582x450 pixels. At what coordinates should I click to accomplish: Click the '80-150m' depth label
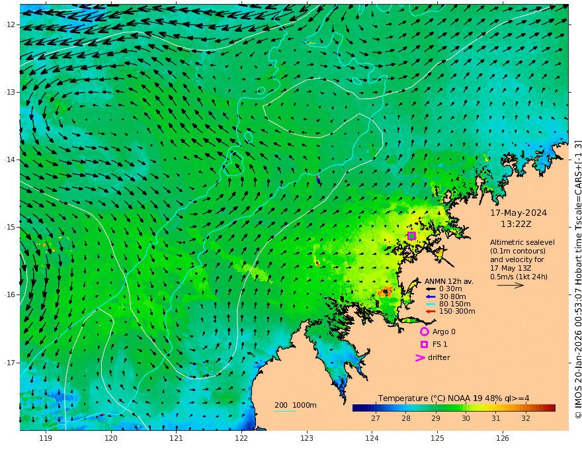455,304
